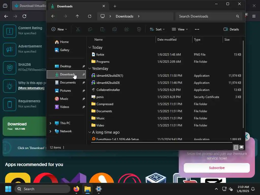This screenshot has height=195, width=260.
Task: Open the See more three-dots menu
Action: point(197,29)
